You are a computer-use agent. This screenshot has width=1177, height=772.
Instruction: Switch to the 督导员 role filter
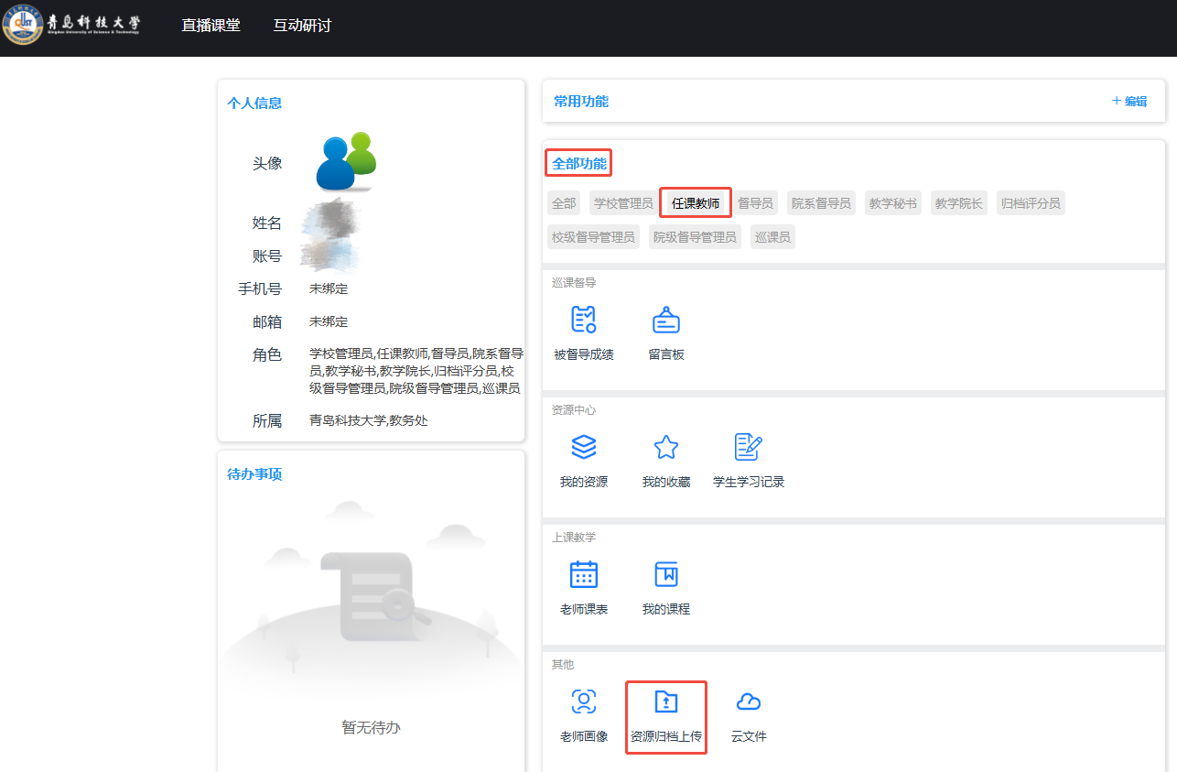coord(755,203)
